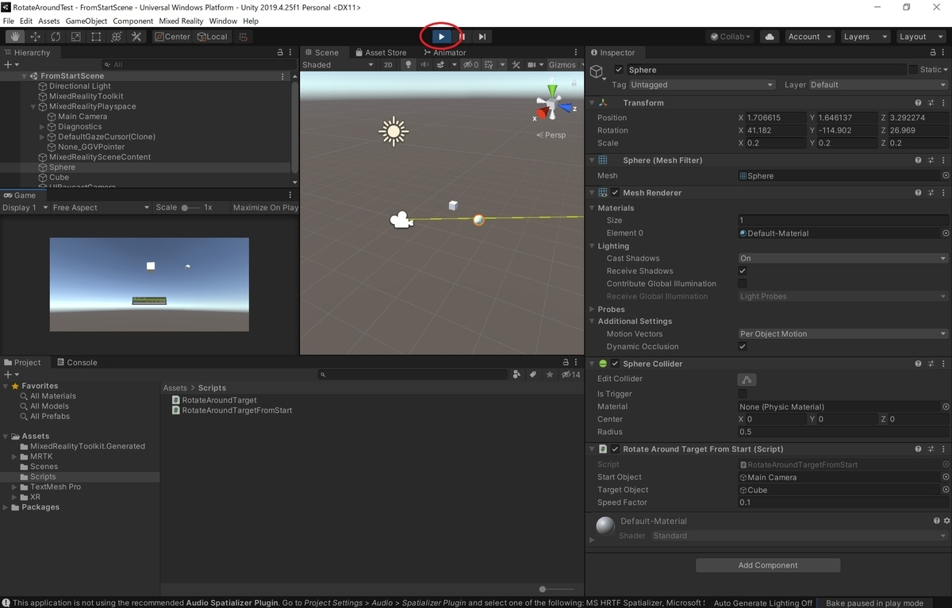Toggle Maximize On Play
The image size is (952, 608).
tap(266, 207)
